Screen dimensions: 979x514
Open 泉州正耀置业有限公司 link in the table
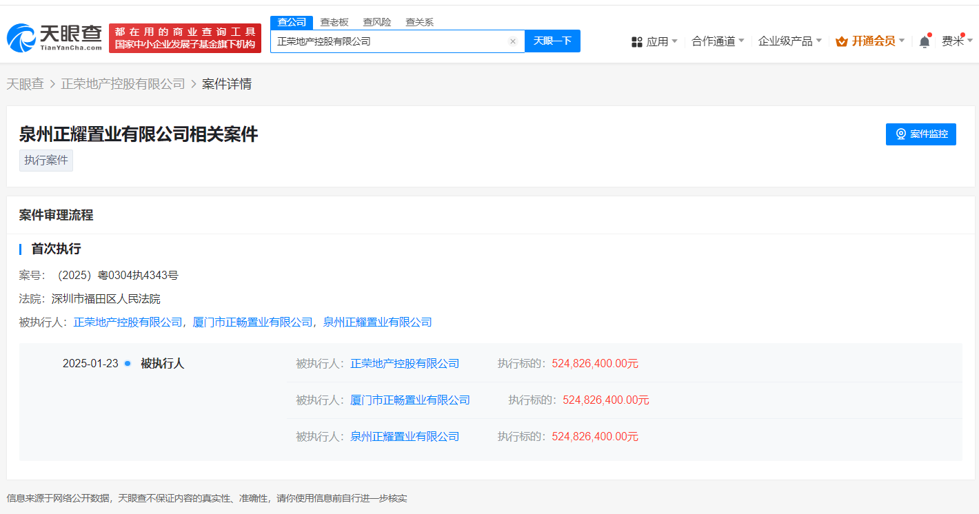(x=405, y=436)
